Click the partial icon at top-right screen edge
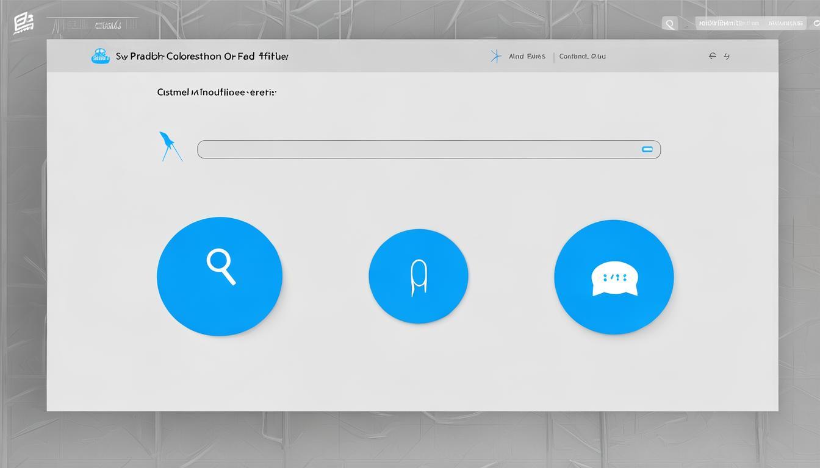This screenshot has height=468, width=820. pyautogui.click(x=816, y=23)
